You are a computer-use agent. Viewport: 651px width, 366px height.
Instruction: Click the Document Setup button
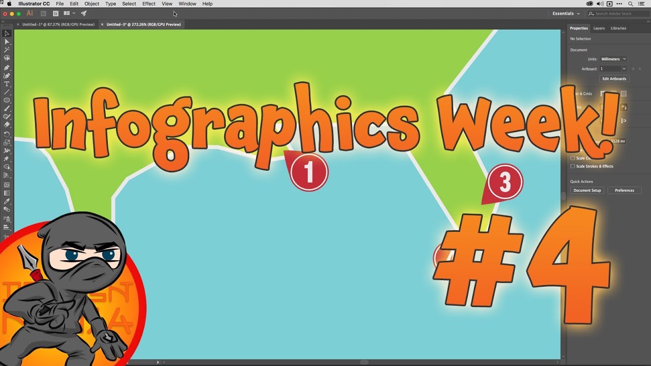[587, 190]
